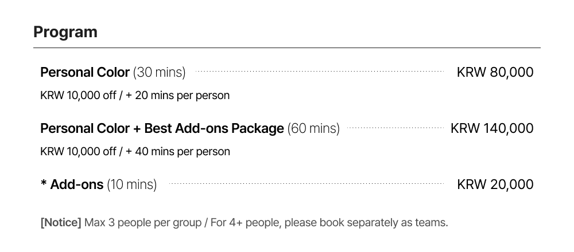574x252 pixels.
Task: Click the bold [Notice] label
Action: 61,222
